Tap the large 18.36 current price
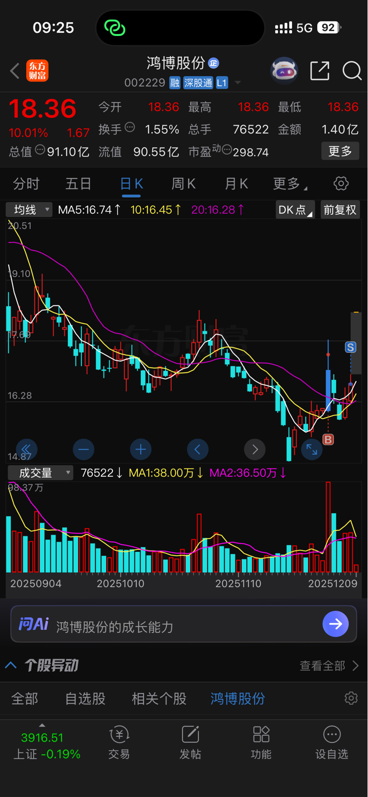 pyautogui.click(x=43, y=109)
